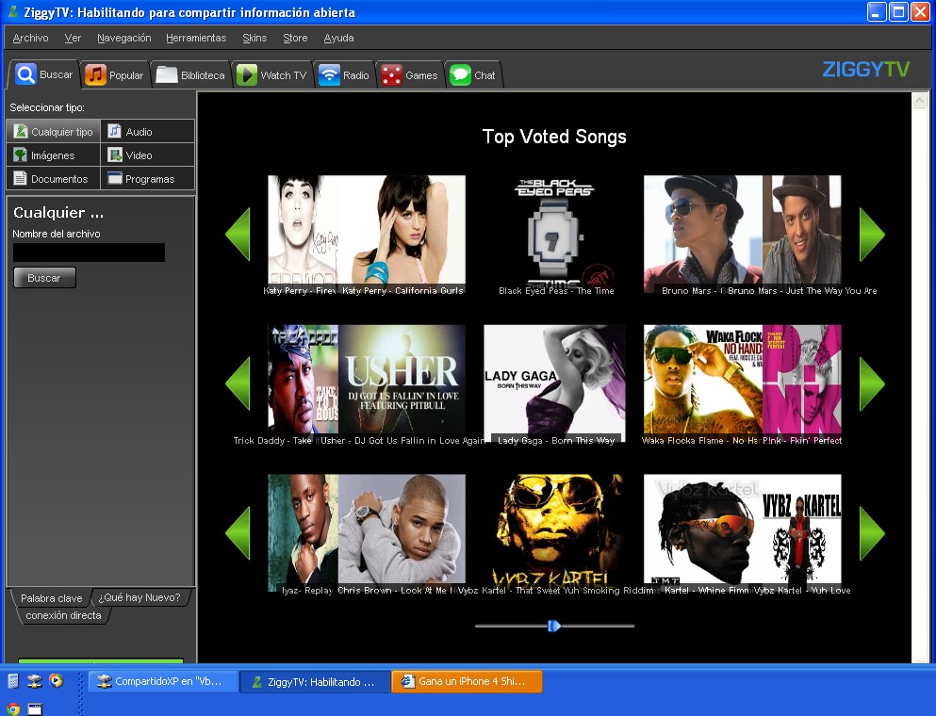Switch to Gana un iPhone 4 taskbar window

tap(467, 681)
